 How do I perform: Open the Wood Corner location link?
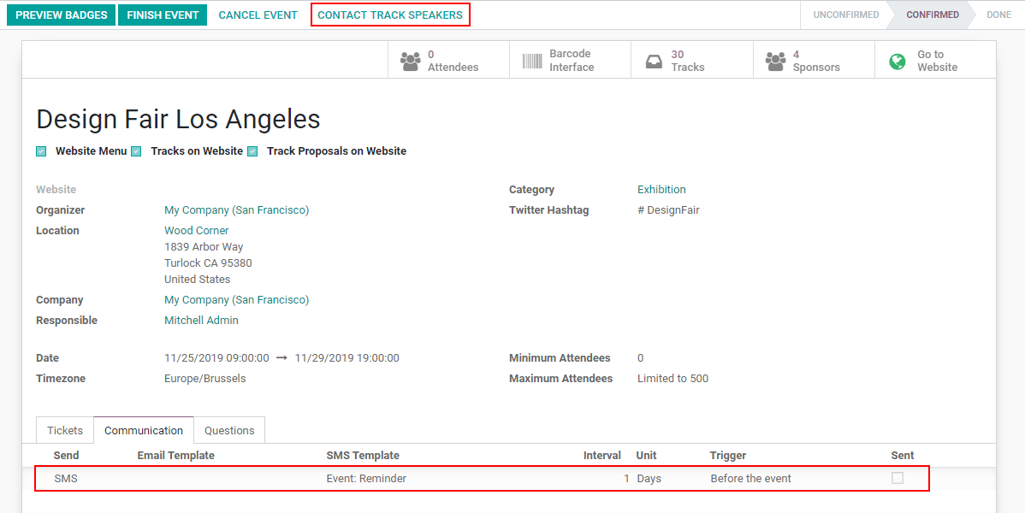point(197,231)
